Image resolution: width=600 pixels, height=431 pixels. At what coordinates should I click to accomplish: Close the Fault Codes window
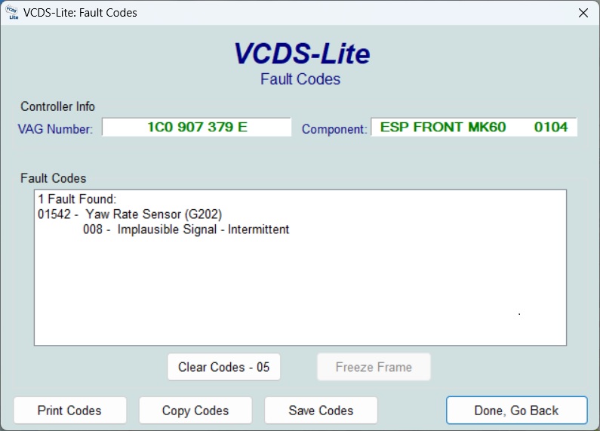pos(583,13)
